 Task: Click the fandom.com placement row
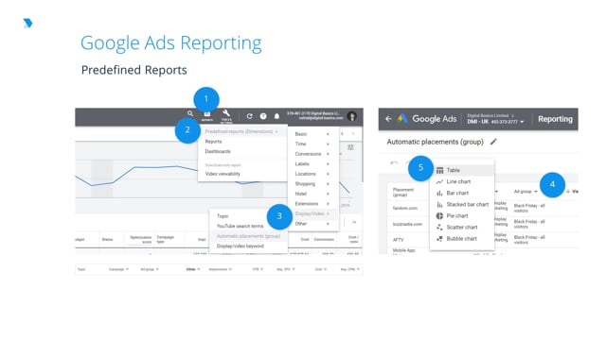pos(404,208)
